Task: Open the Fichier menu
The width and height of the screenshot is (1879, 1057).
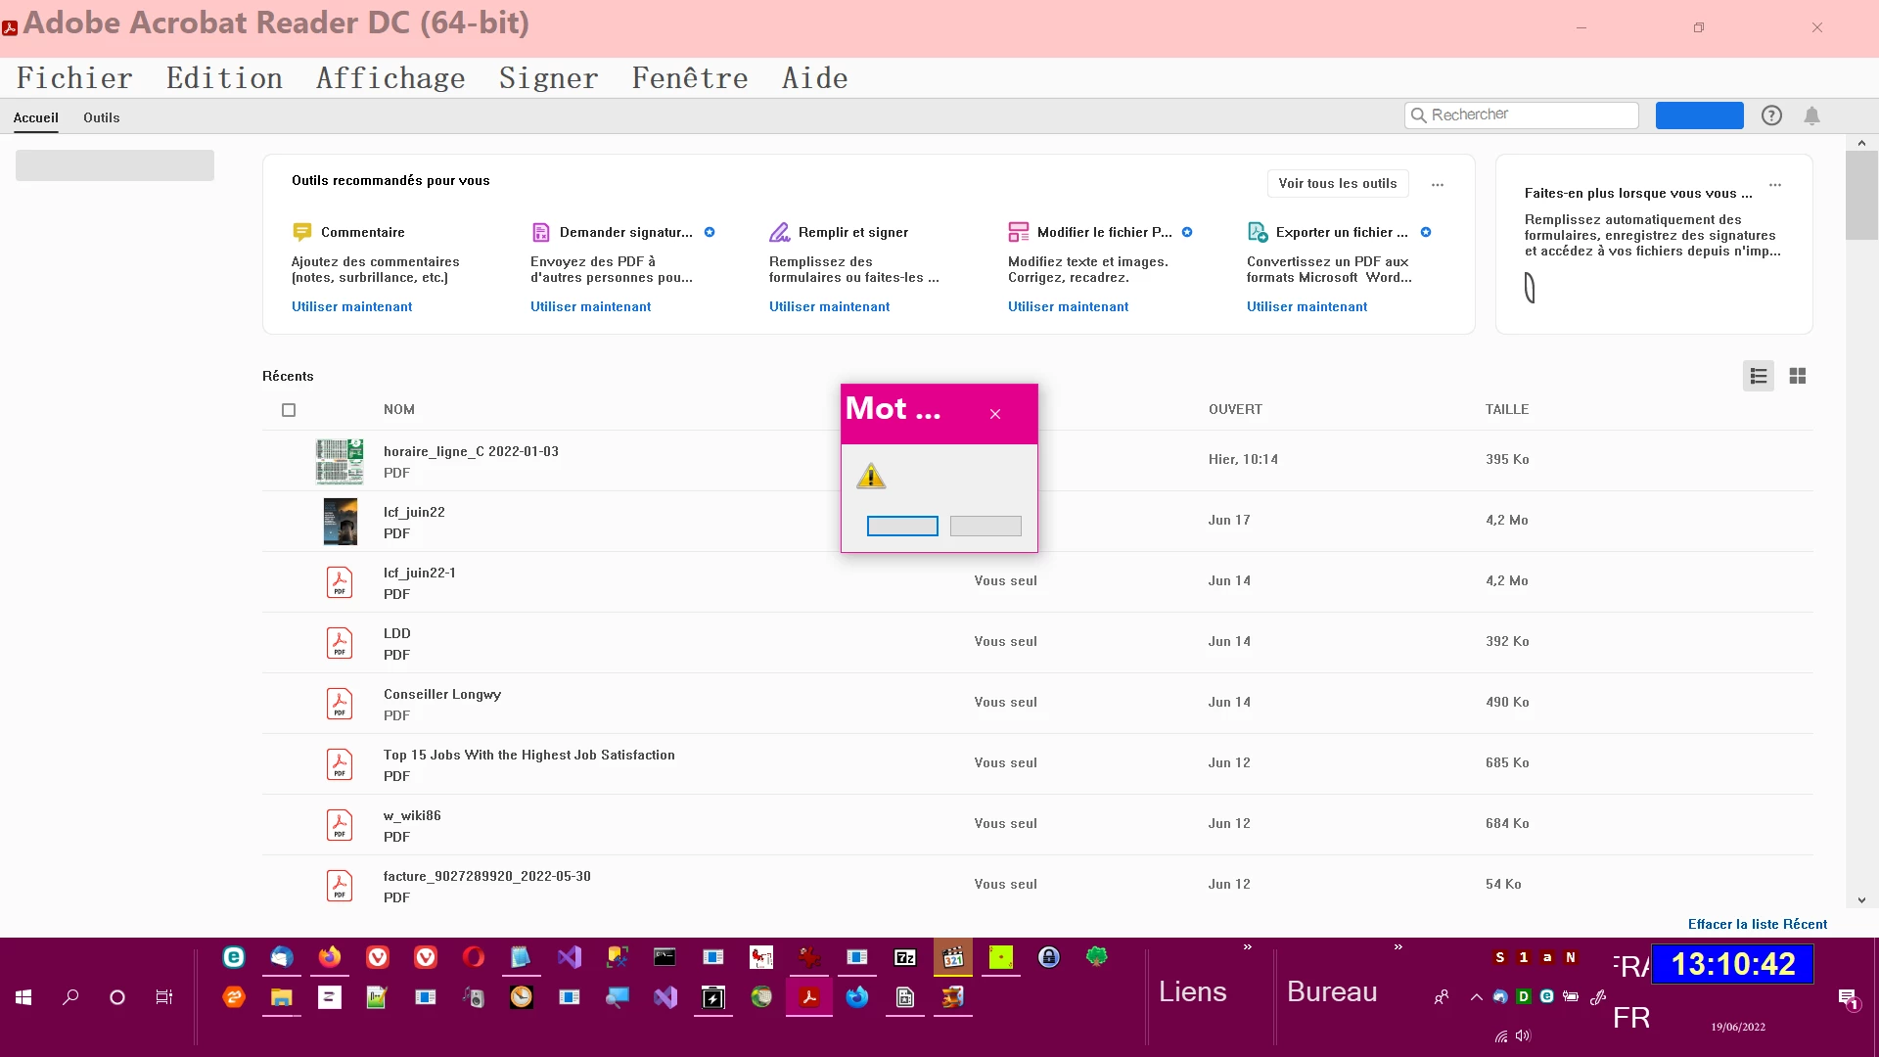Action: tap(74, 78)
